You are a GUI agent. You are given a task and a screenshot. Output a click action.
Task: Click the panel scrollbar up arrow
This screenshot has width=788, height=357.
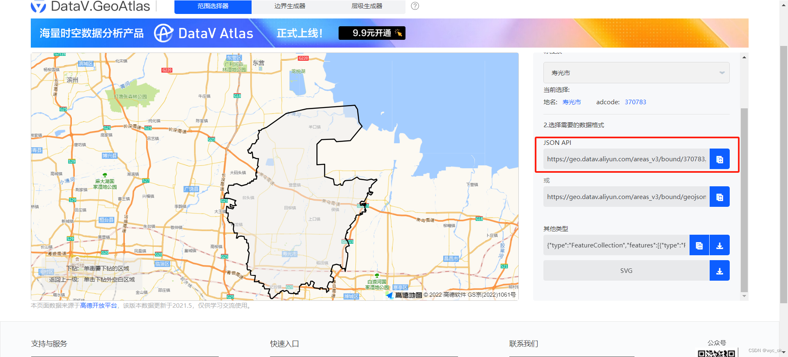744,57
